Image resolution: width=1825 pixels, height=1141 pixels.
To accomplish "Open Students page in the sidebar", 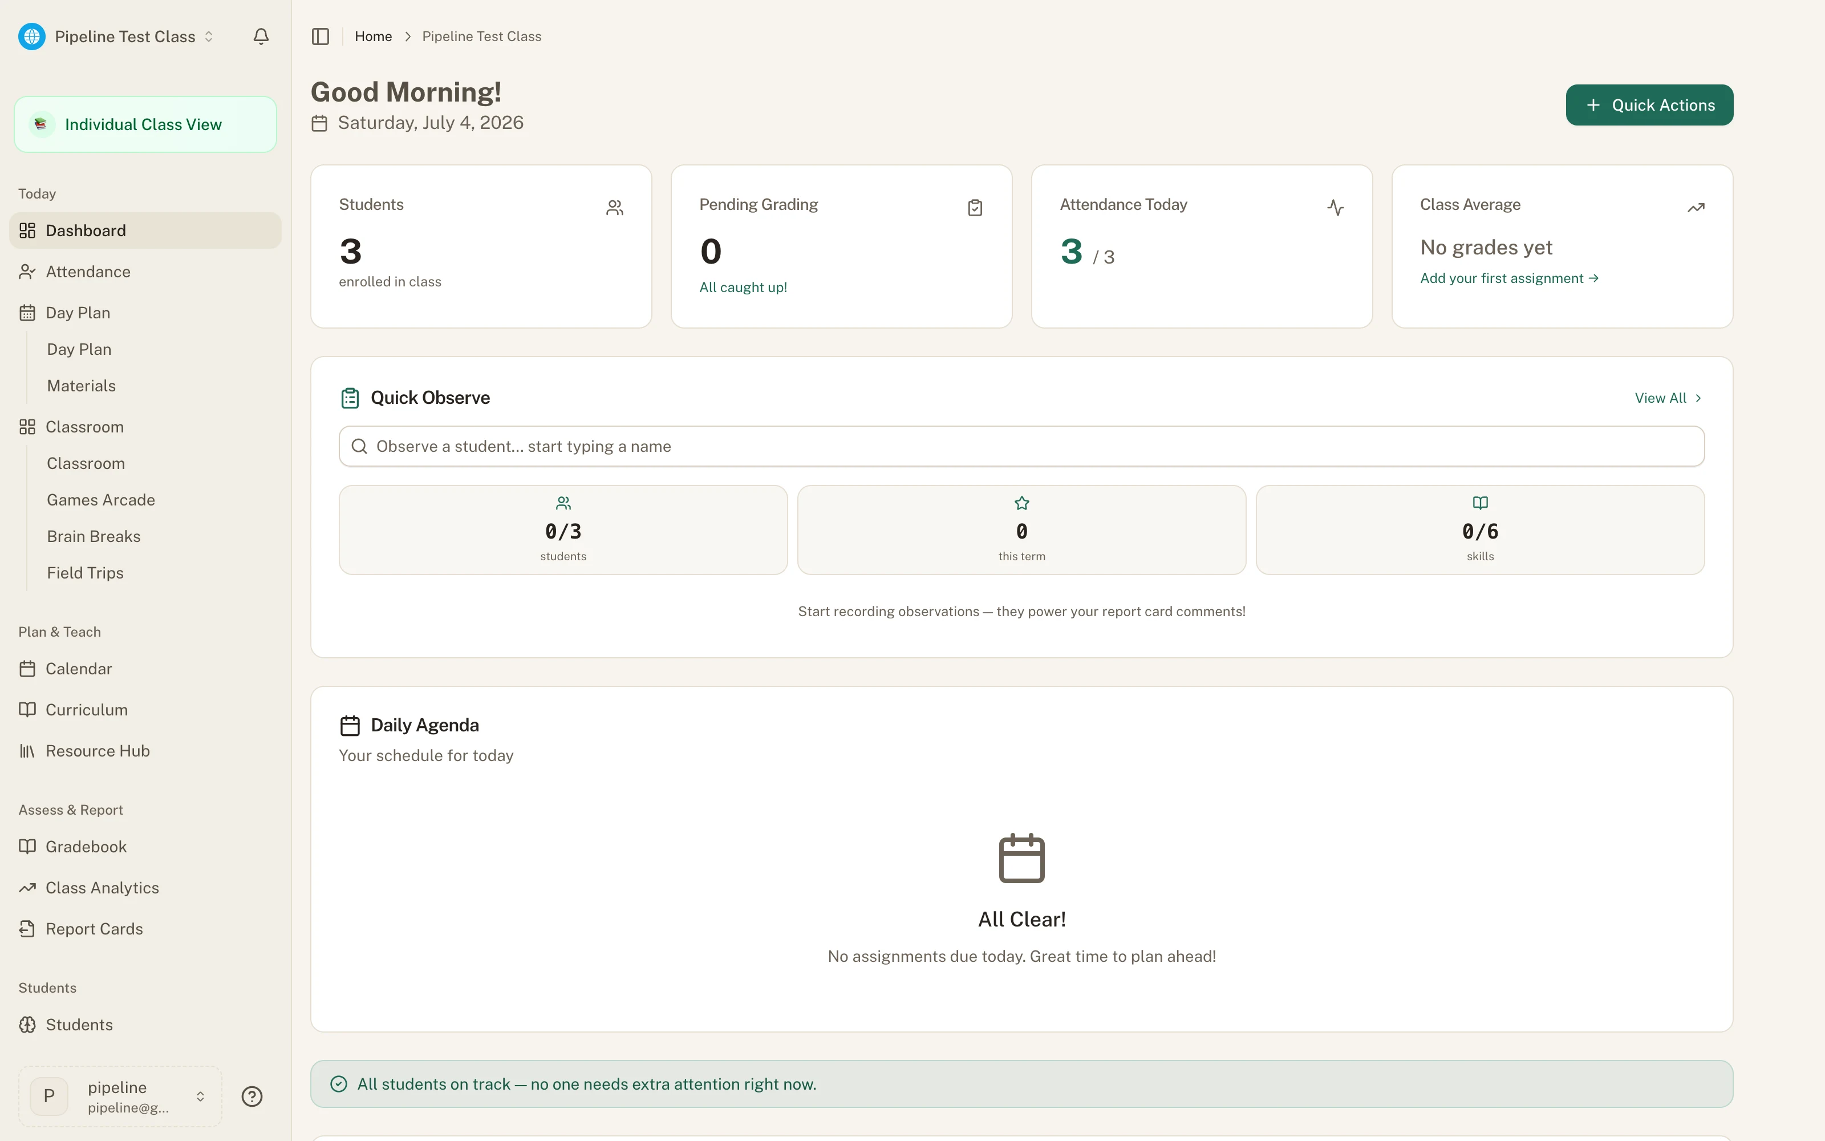I will [145, 1025].
